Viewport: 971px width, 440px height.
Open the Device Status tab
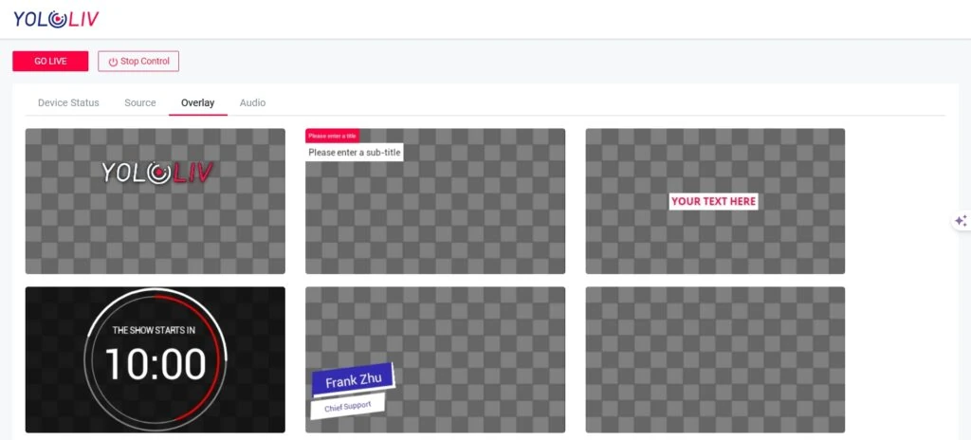68,102
